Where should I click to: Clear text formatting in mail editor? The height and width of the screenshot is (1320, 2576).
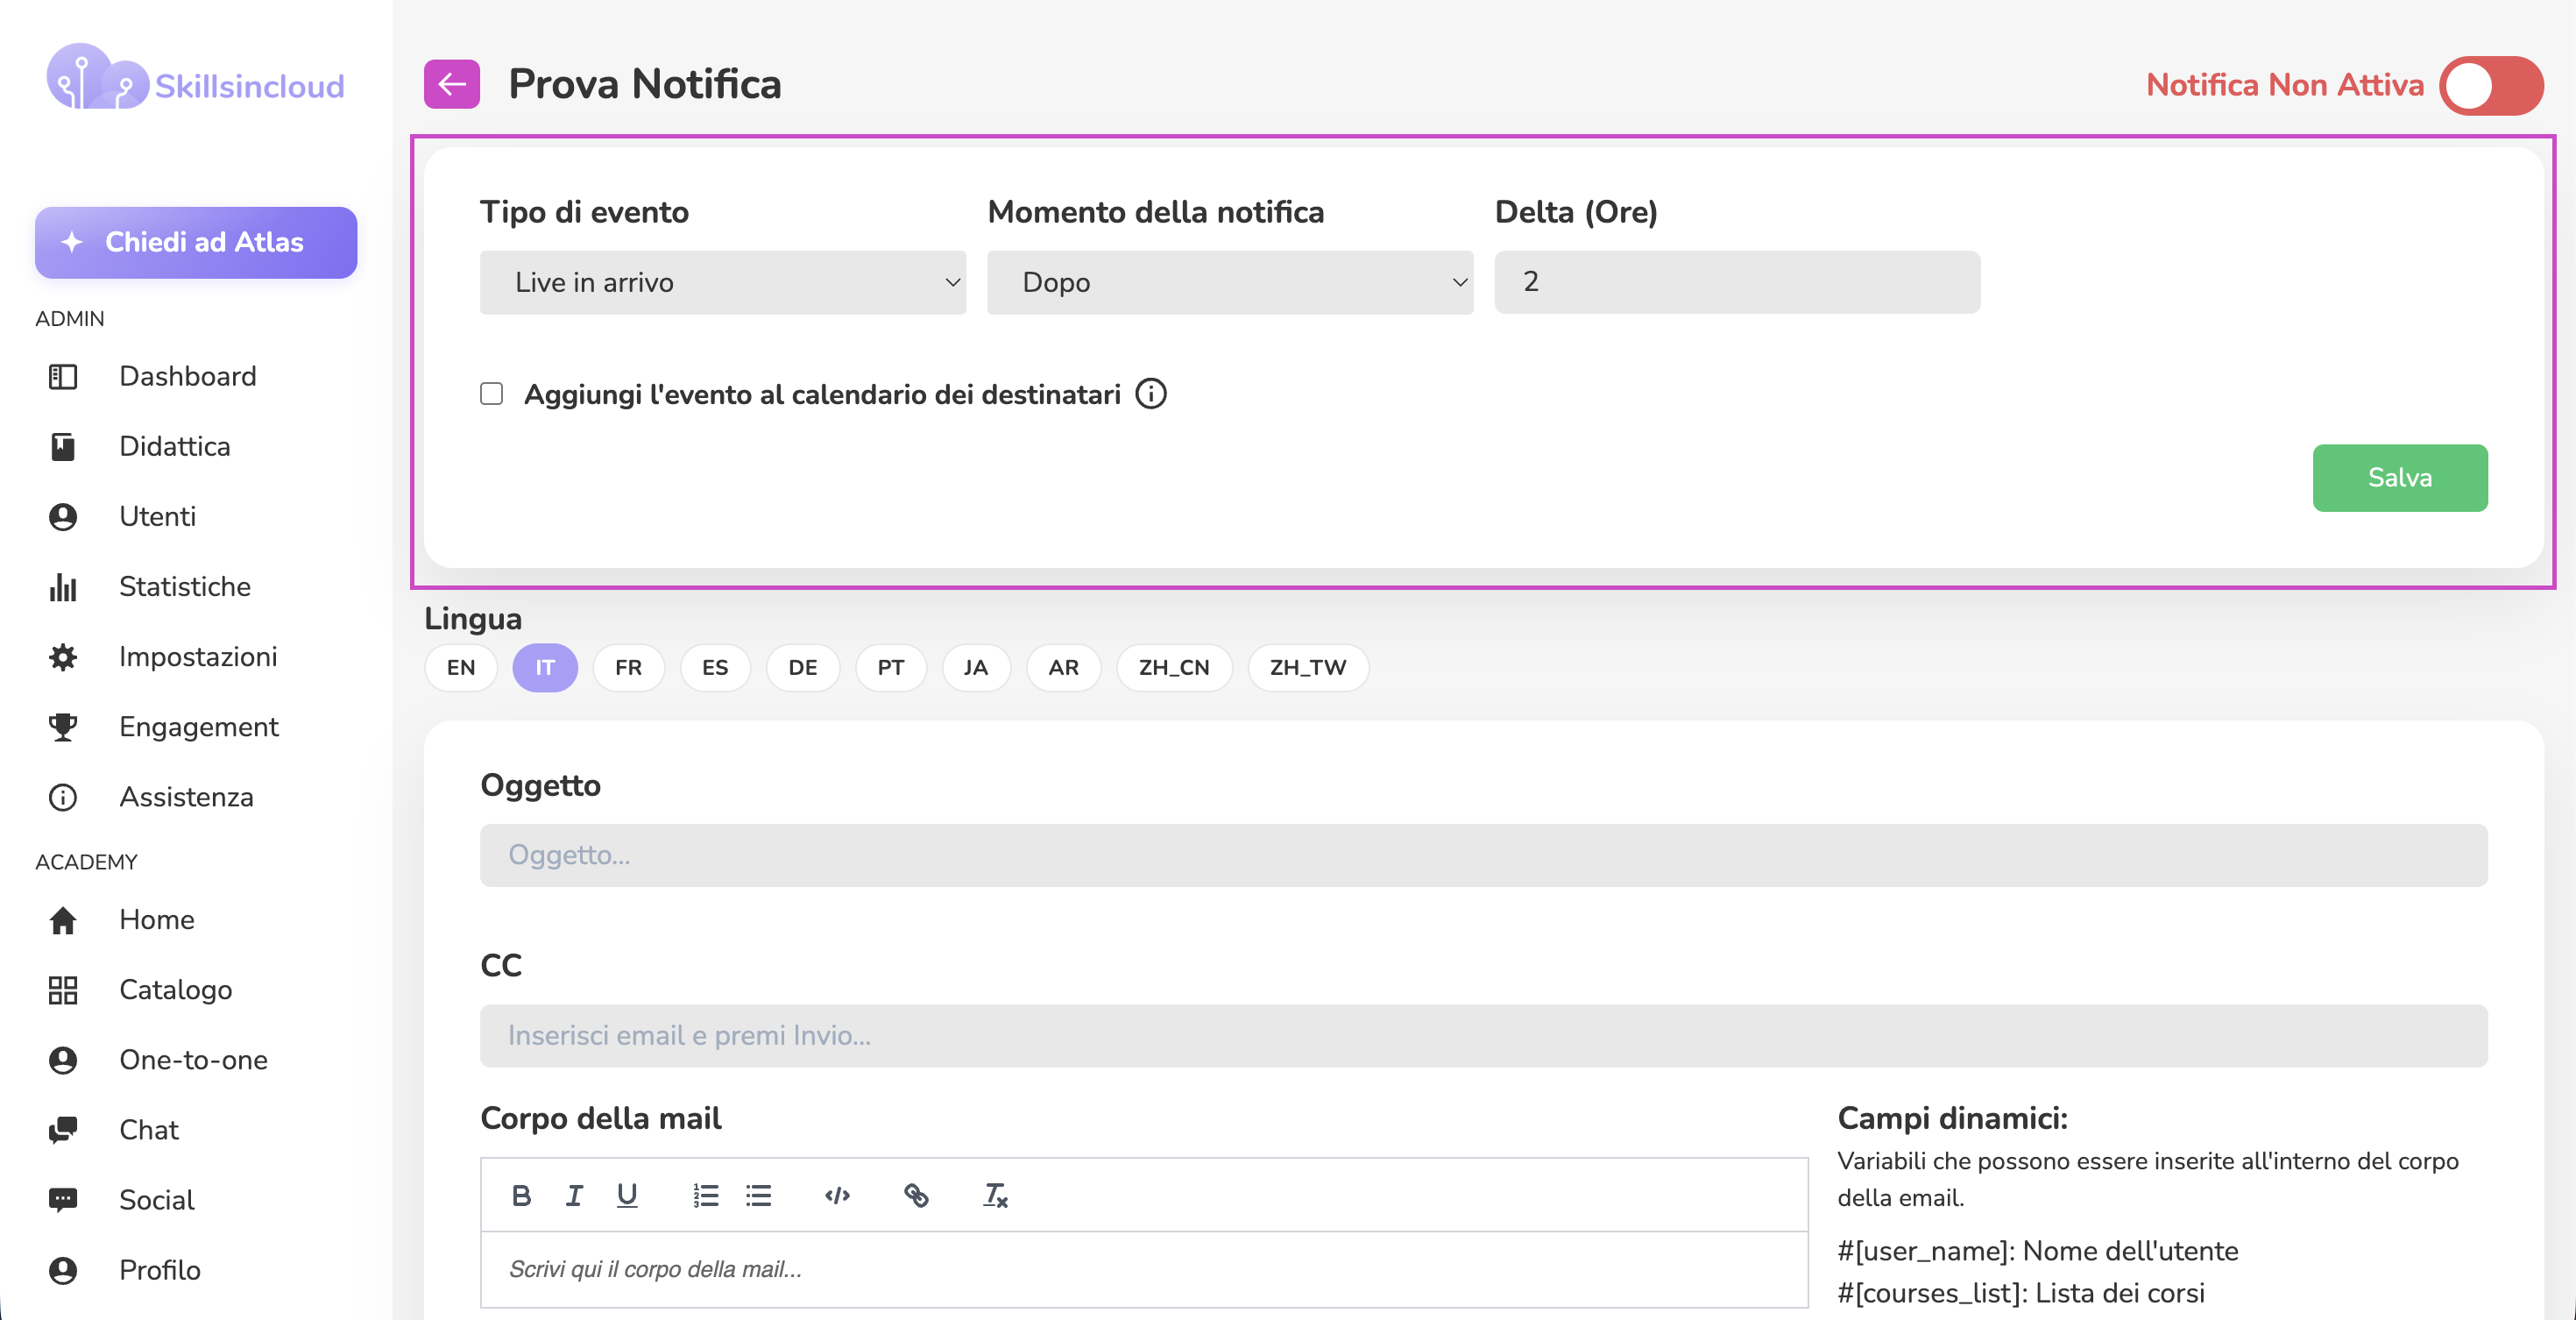point(995,1195)
